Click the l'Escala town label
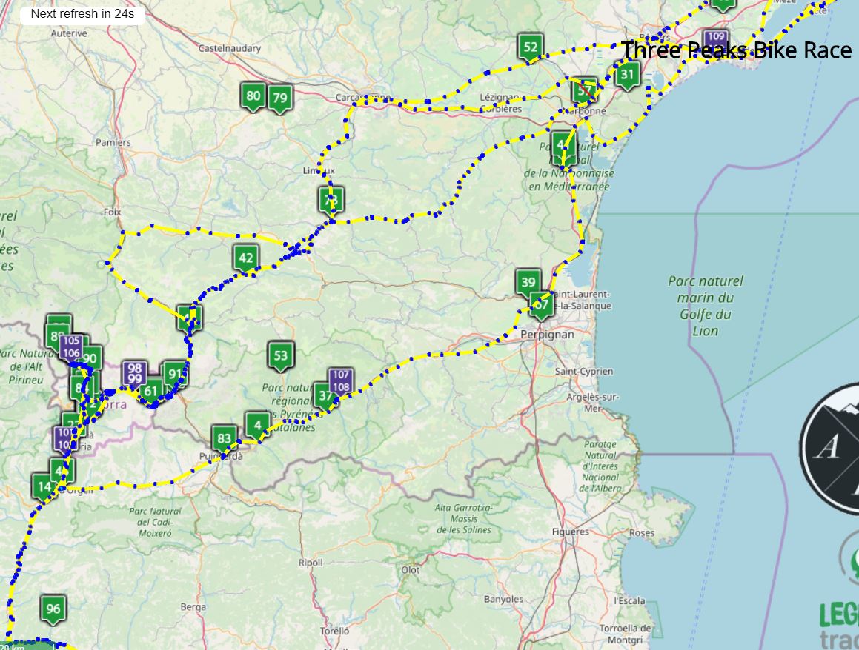Viewport: 859px width, 650px height. (629, 600)
